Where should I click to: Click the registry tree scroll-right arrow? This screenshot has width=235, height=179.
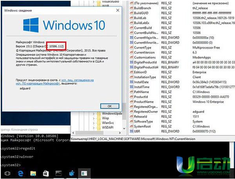120,133
